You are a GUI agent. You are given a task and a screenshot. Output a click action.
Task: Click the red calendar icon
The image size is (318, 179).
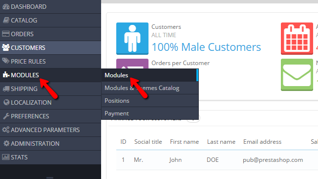click(297, 38)
